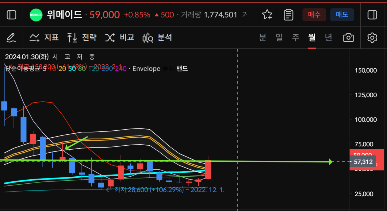The image size is (387, 211).
Task: Click the 75,000 price axis label
Action: point(364,144)
